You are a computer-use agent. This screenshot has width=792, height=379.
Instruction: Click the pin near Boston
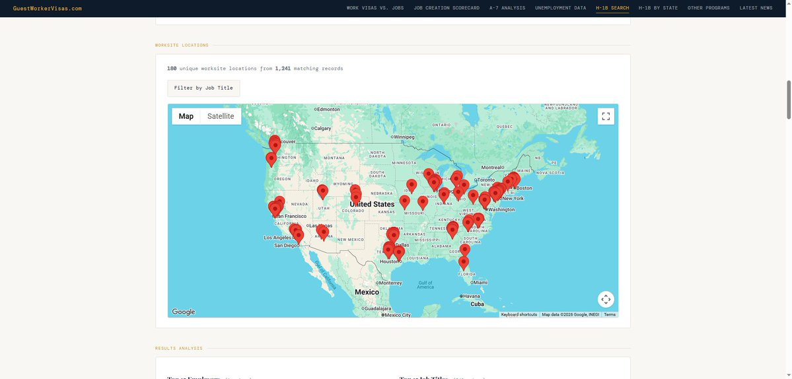coord(514,179)
